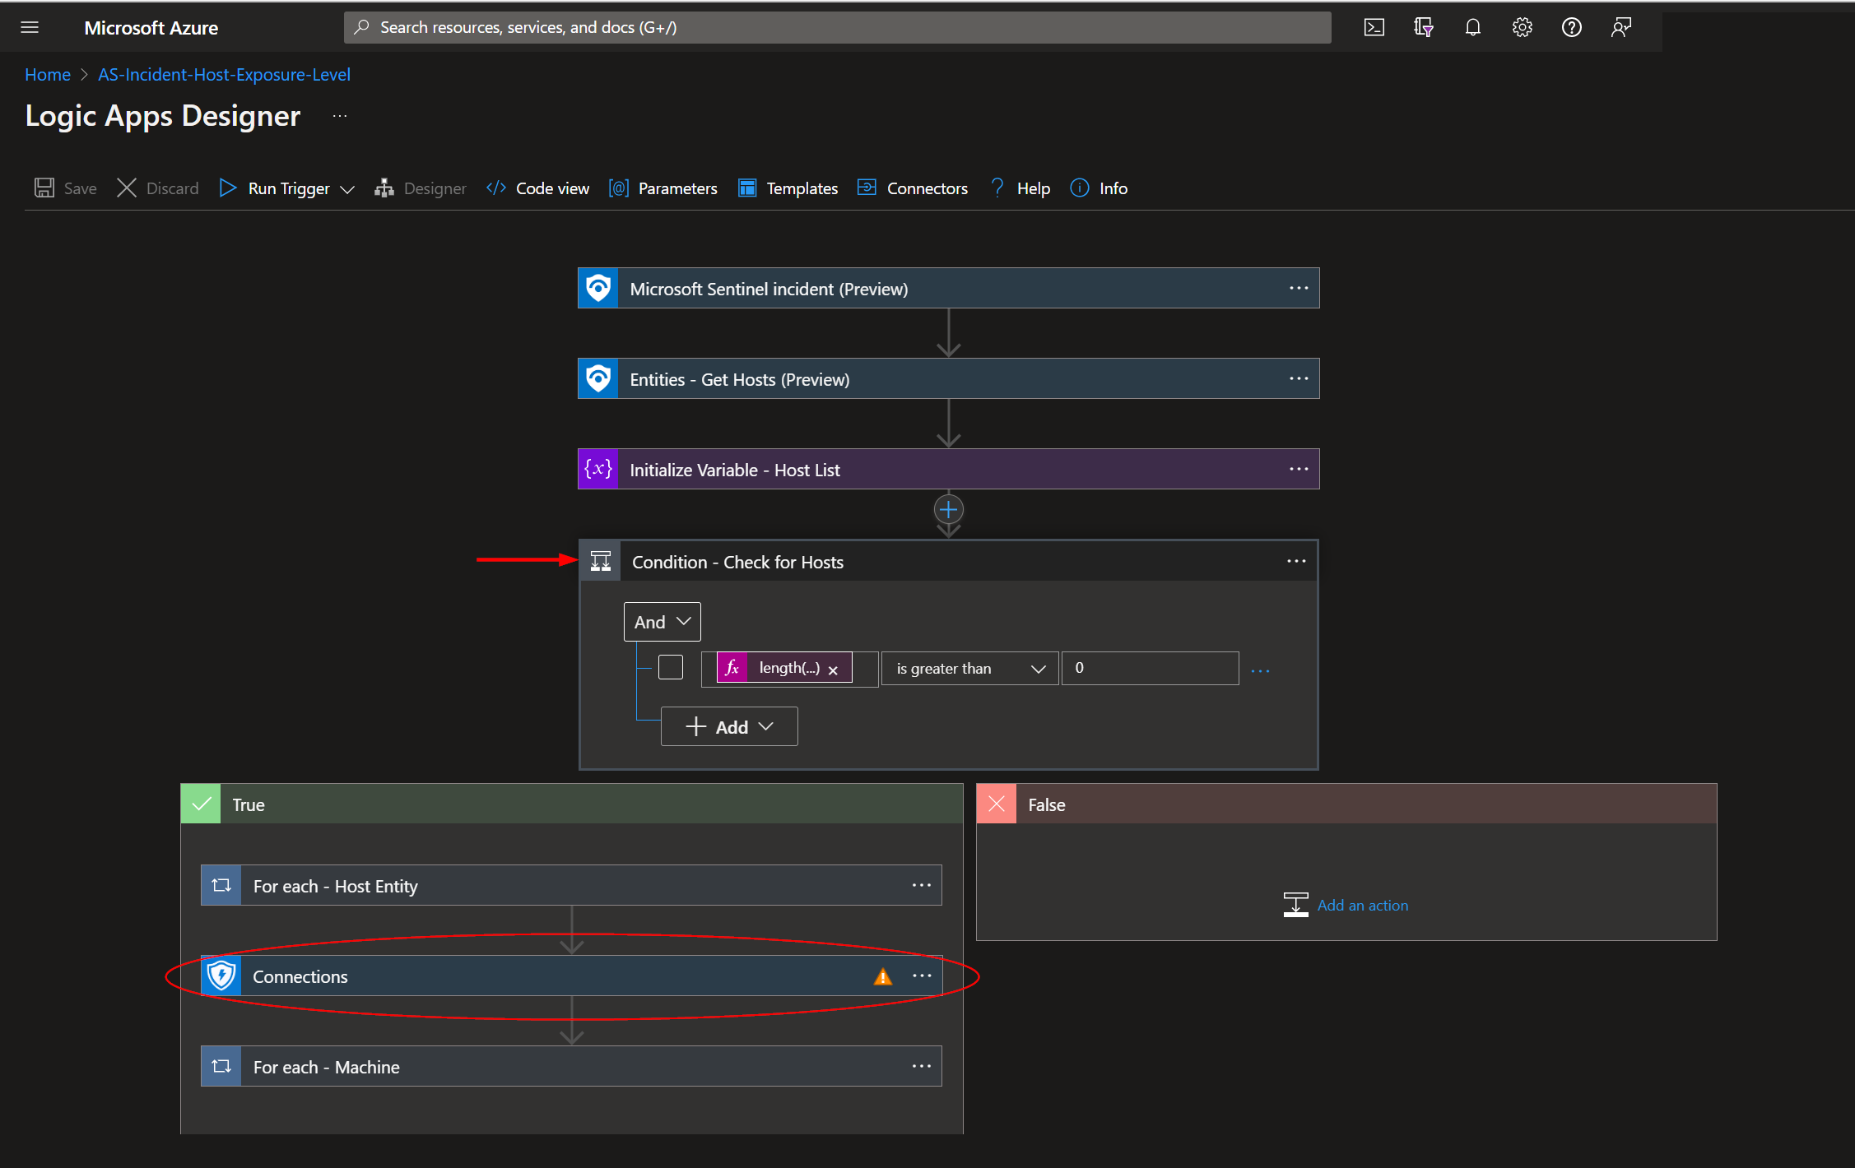Open the Add dropdown in the condition
Image resolution: width=1855 pixels, height=1168 pixels.
(729, 726)
